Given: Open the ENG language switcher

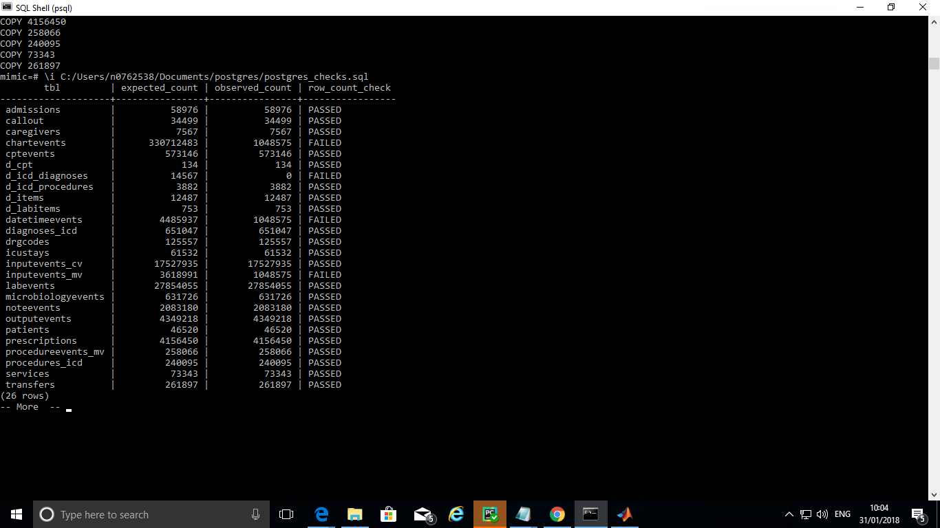Looking at the screenshot, I should [x=842, y=514].
